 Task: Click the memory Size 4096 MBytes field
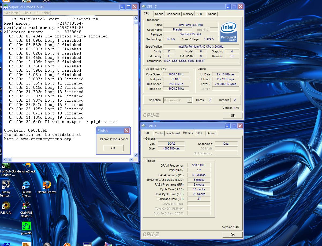[x=171, y=148]
